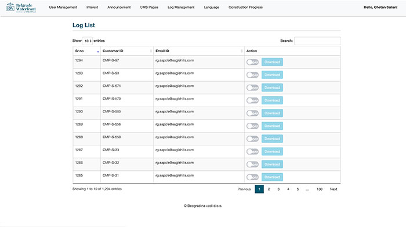The width and height of the screenshot is (406, 252).
Task: Open the Language menu item
Action: [212, 8]
